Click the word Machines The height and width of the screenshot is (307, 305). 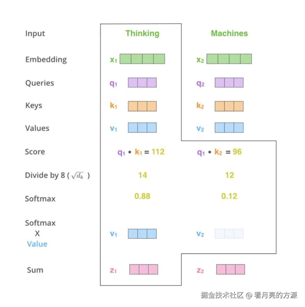pos(229,33)
